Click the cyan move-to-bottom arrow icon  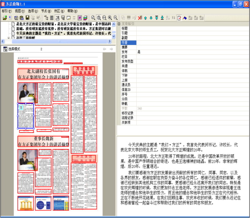[x=162, y=18]
